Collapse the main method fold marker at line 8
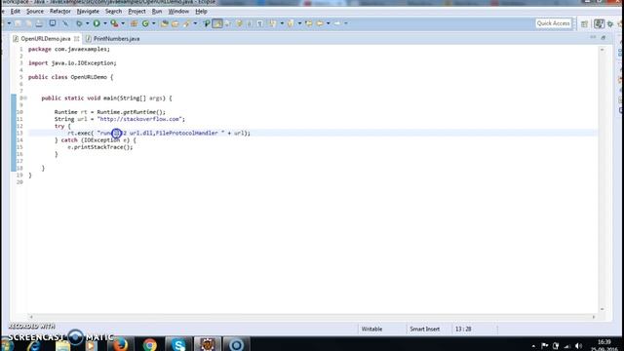Viewport: 624px width, 351px height. pyautogui.click(x=25, y=97)
